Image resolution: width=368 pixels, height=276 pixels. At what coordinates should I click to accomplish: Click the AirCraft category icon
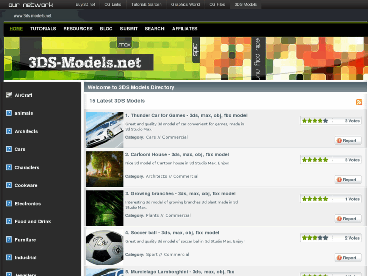9,95
